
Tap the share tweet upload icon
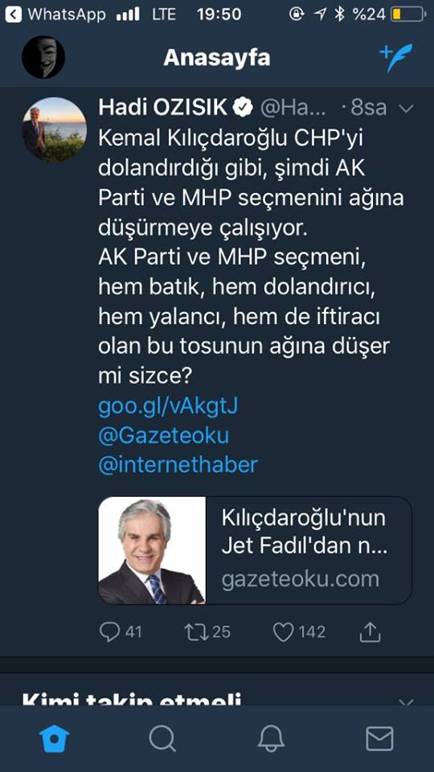(371, 632)
